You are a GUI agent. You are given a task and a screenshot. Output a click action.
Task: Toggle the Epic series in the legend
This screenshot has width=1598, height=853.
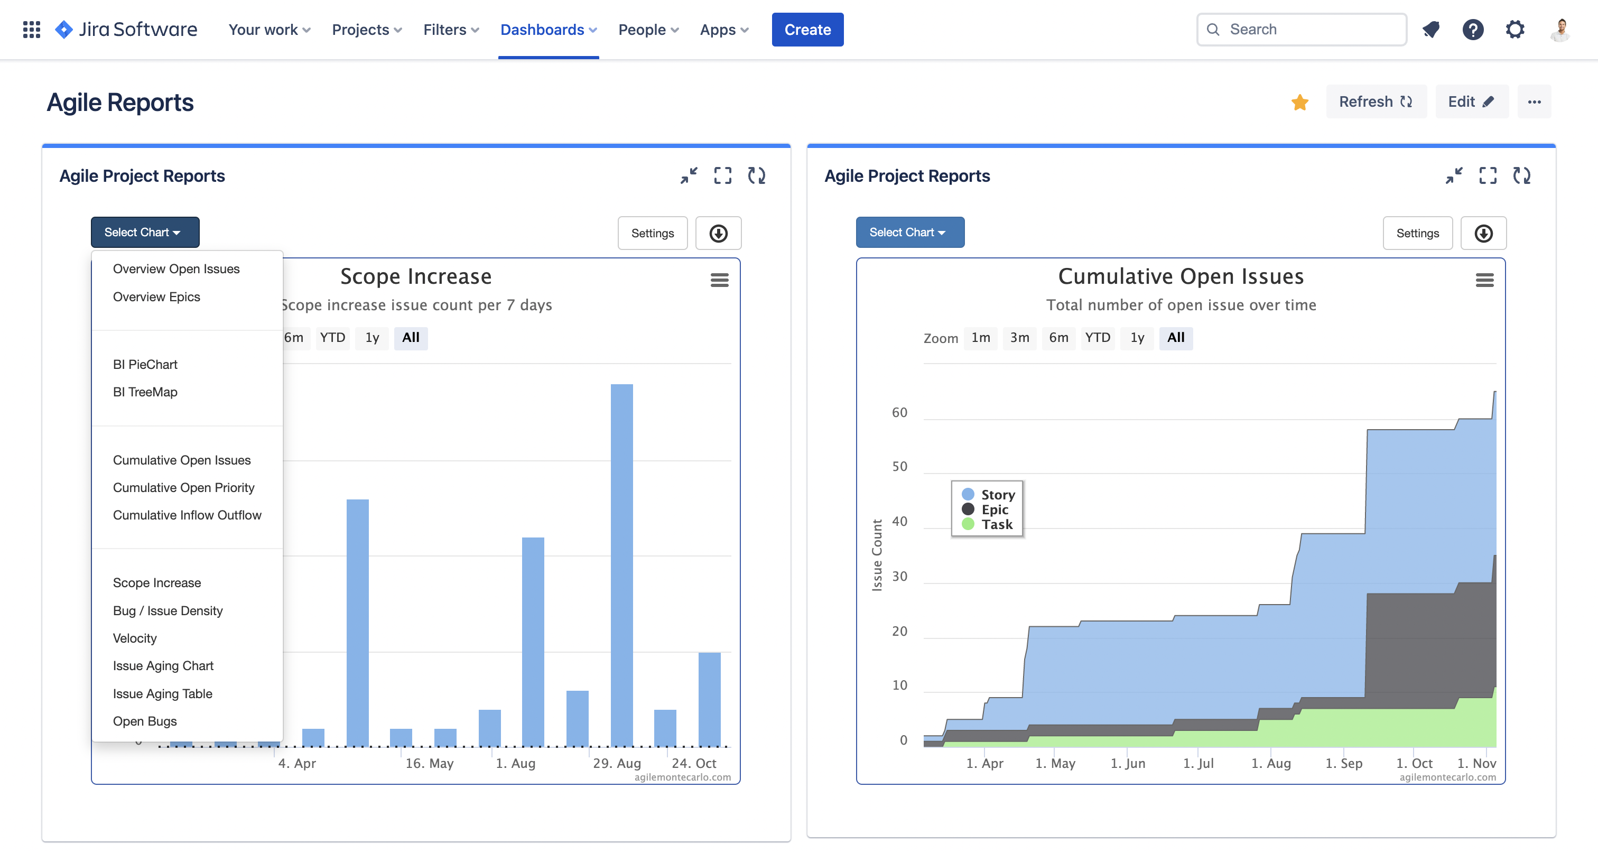tap(994, 509)
